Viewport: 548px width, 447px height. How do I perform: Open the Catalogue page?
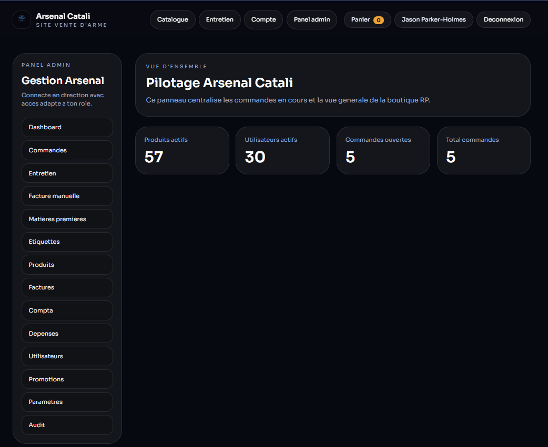point(172,19)
